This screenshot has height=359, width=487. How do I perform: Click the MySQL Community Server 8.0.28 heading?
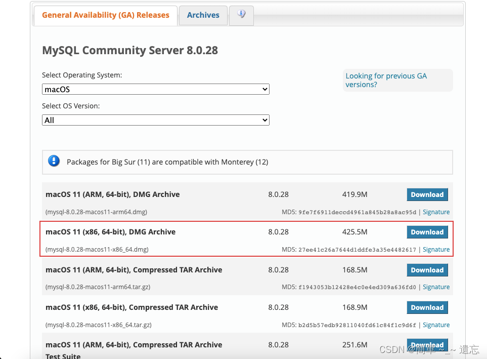click(130, 51)
